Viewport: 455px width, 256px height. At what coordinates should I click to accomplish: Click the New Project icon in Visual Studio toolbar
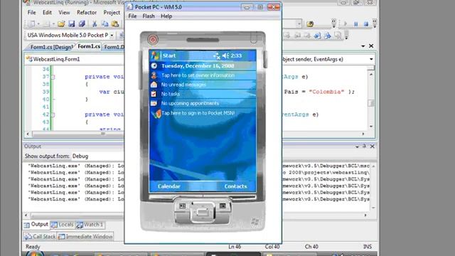point(31,23)
